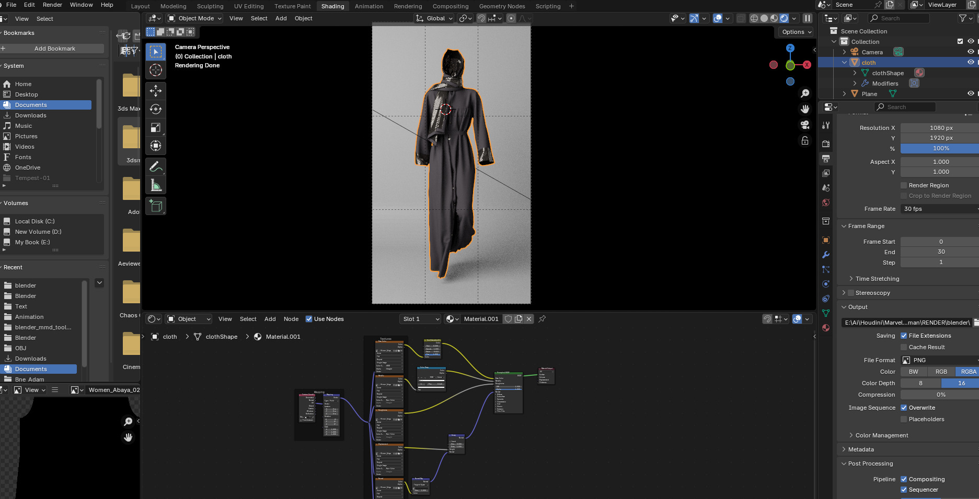Toggle Compositing pipeline checkbox

904,479
